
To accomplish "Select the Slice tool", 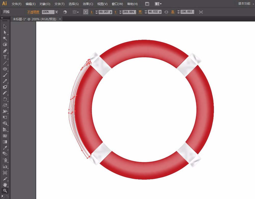I will pos(5,179).
